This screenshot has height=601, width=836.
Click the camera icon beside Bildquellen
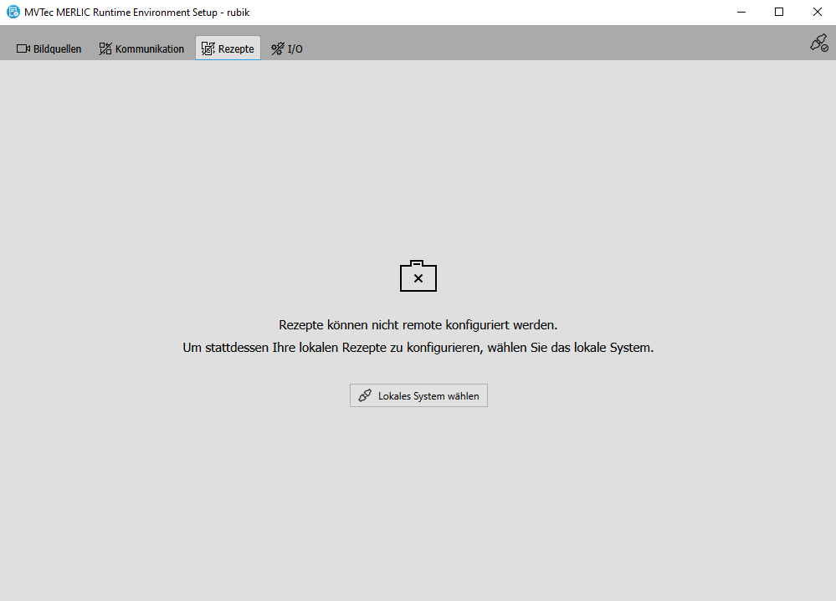(23, 48)
